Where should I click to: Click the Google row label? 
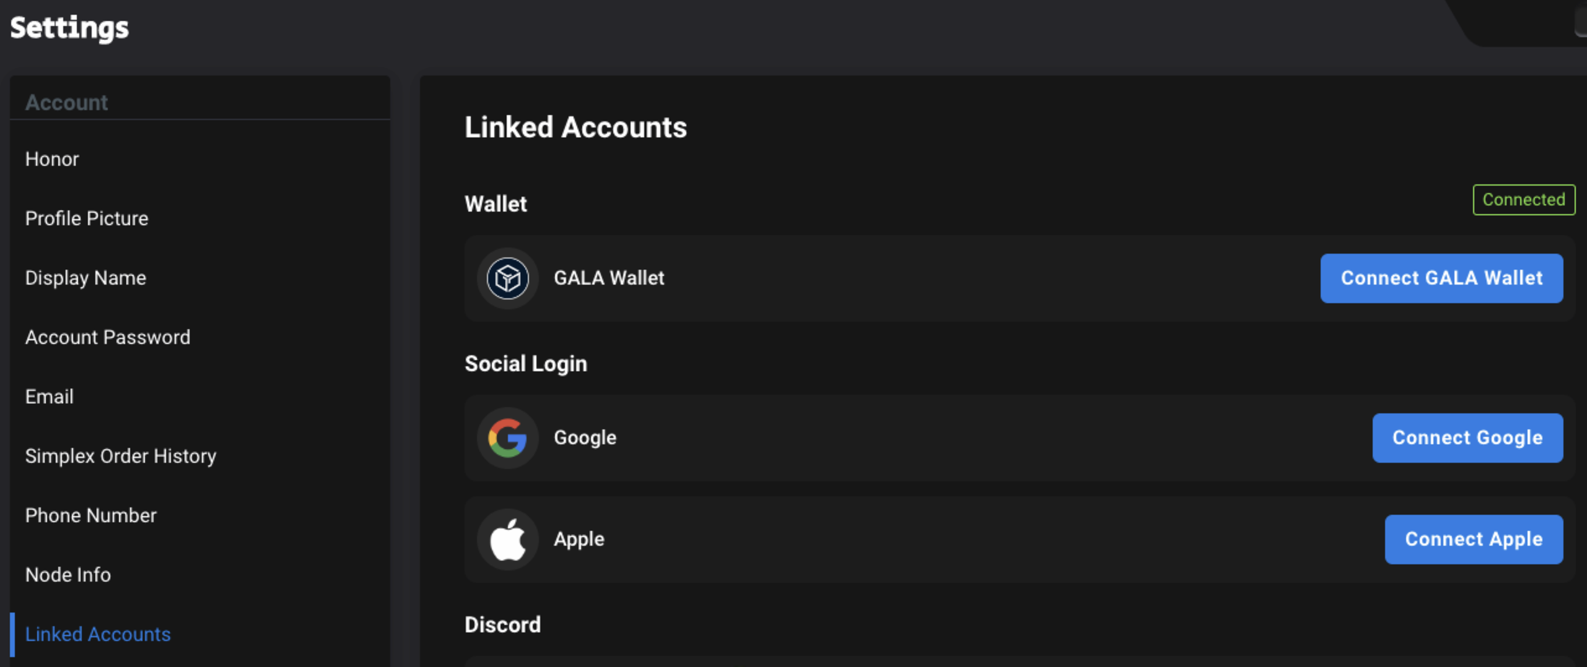585,438
